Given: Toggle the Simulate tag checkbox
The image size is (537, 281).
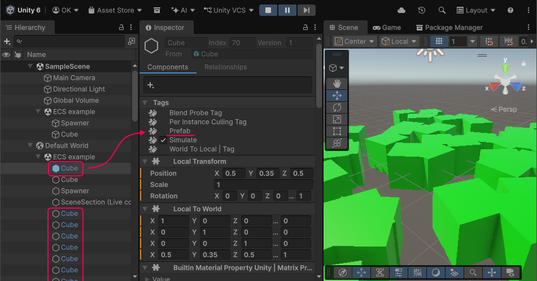Looking at the screenshot, I should tap(163, 140).
